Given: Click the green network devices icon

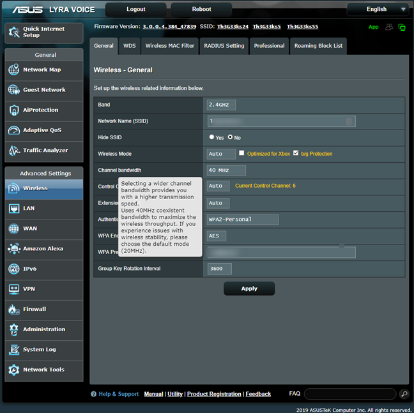Looking at the screenshot, I should click(402, 27).
